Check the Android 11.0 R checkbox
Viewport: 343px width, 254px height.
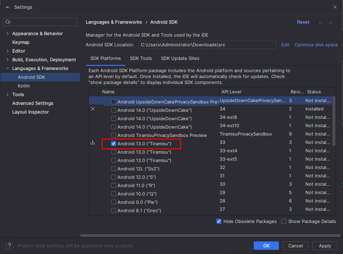114,185
